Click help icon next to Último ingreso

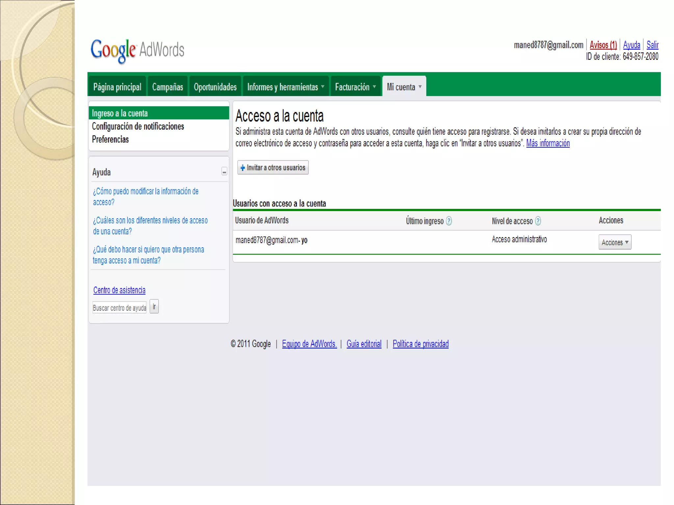(x=449, y=221)
